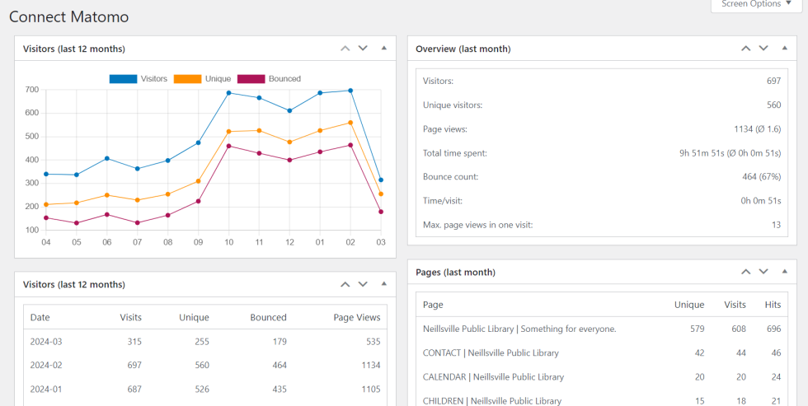Open the Screen Options dropdown
Viewport: 808px width, 406px height.
[756, 4]
